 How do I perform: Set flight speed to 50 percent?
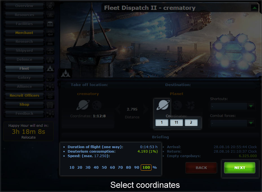(104, 167)
